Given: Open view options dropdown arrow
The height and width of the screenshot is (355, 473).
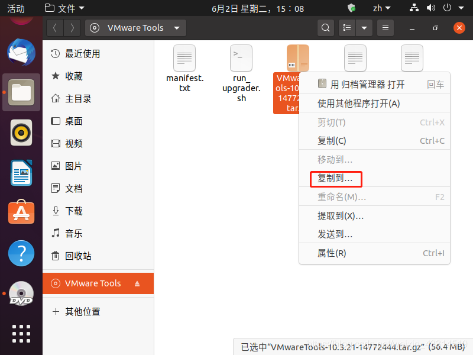Looking at the screenshot, I should (364, 28).
